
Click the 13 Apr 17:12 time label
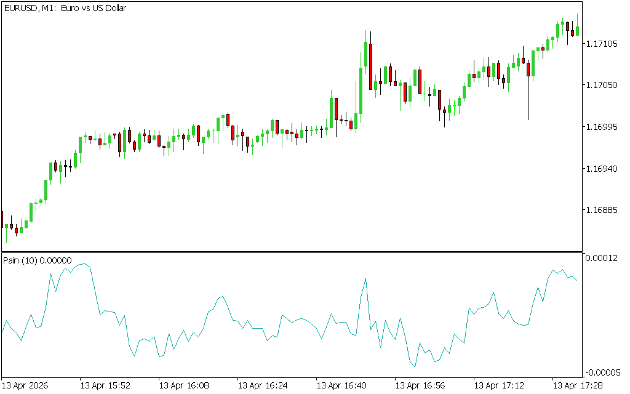click(x=498, y=385)
